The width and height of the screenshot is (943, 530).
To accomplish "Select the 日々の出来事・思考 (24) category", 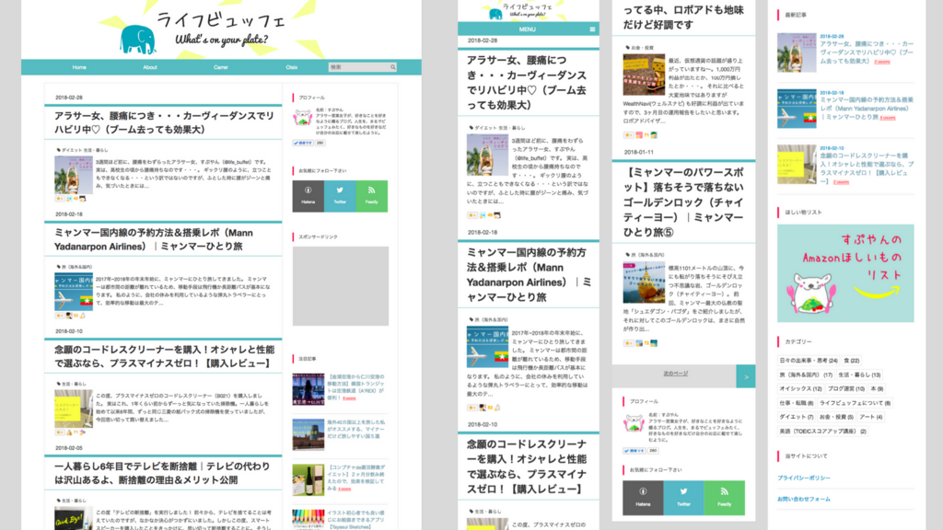I will pyautogui.click(x=809, y=361).
